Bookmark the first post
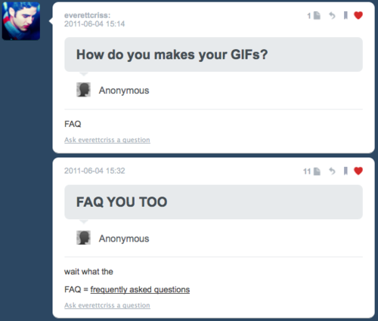Image resolution: width=378 pixels, height=321 pixels. (x=345, y=15)
